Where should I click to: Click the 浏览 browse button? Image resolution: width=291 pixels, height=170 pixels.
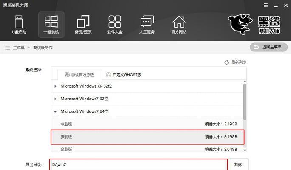coord(238,164)
